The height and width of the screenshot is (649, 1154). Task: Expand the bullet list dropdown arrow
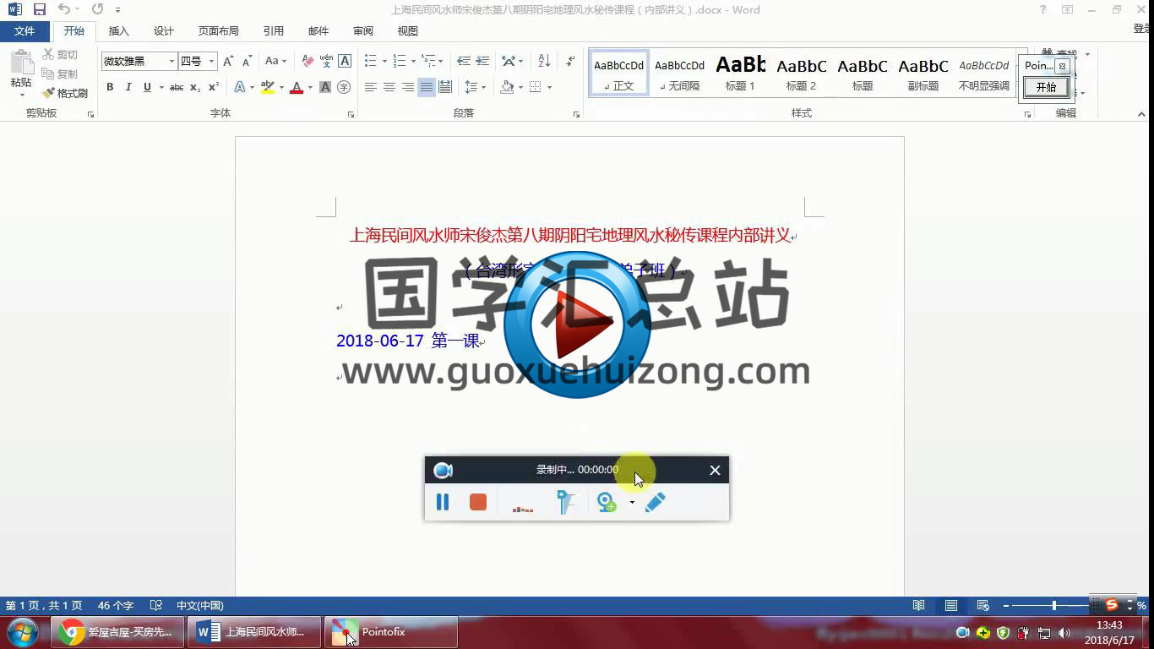pos(384,62)
